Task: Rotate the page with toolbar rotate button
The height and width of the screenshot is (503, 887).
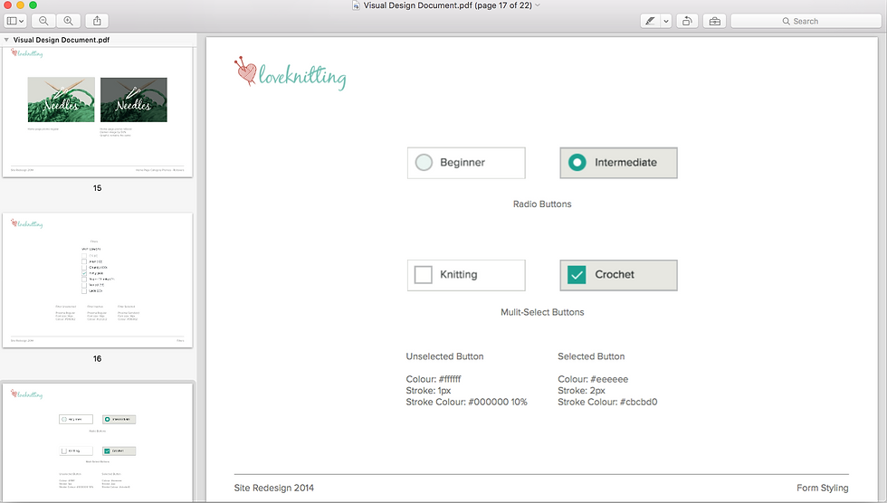Action: tap(687, 21)
